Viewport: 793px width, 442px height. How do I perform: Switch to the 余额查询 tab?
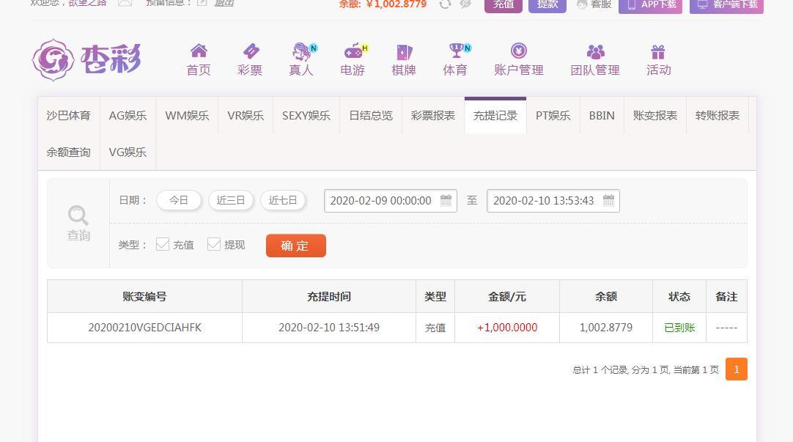[x=69, y=152]
